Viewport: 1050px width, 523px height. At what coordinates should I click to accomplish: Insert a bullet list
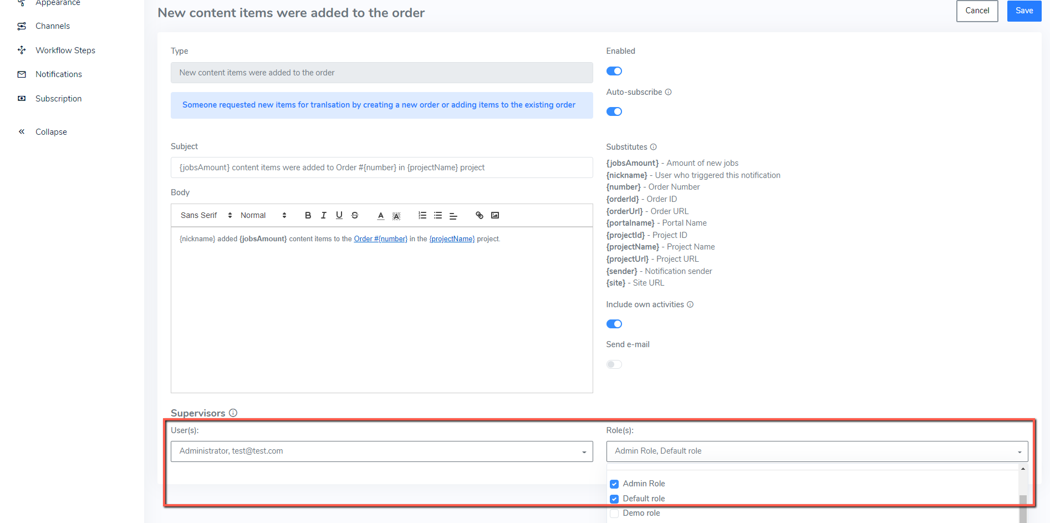438,215
